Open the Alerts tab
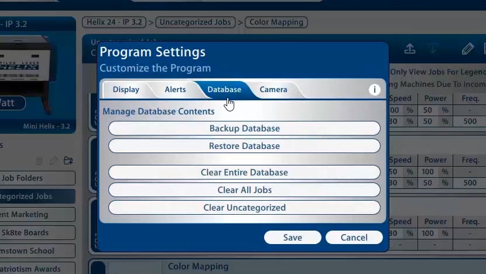 coord(175,90)
